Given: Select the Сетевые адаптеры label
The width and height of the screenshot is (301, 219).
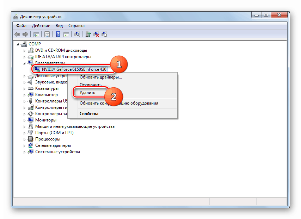Looking at the screenshot, I should tap(53, 145).
